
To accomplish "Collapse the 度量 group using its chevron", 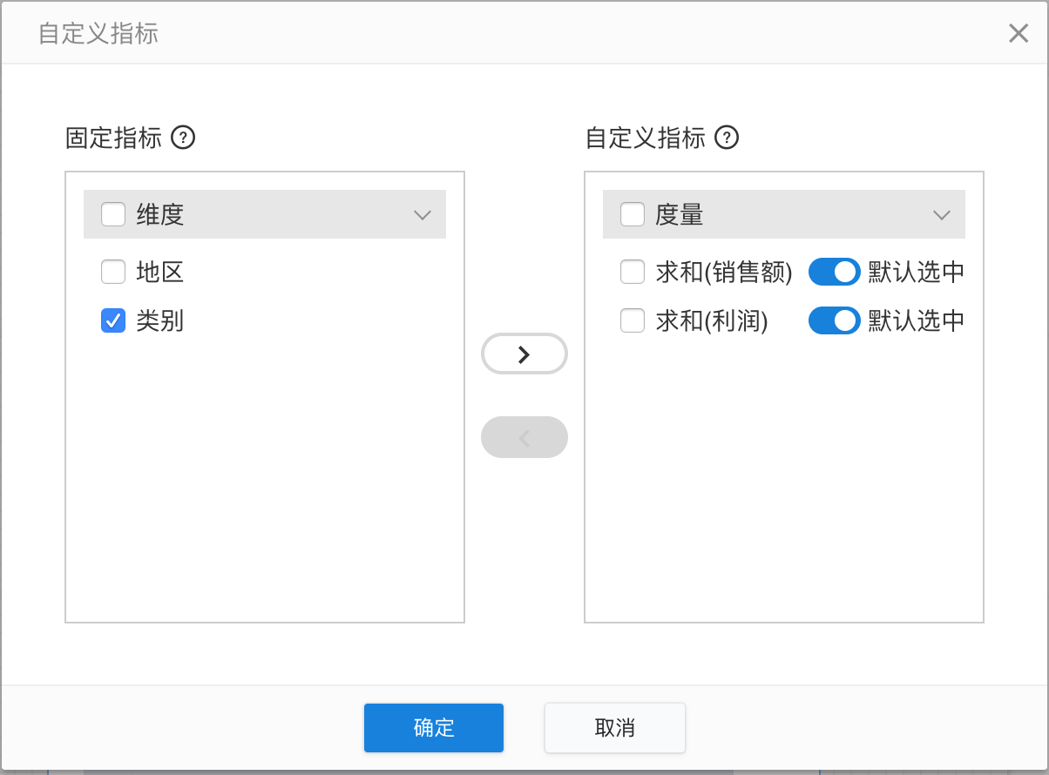I will (x=942, y=215).
